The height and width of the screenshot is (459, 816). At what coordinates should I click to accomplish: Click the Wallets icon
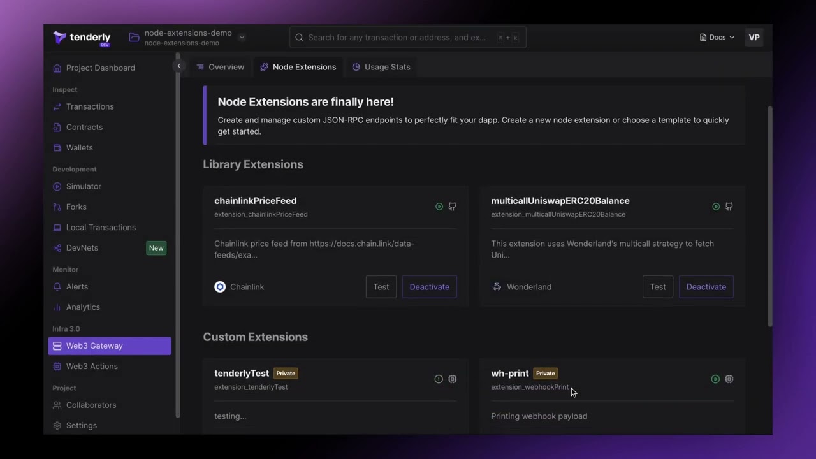(x=57, y=147)
